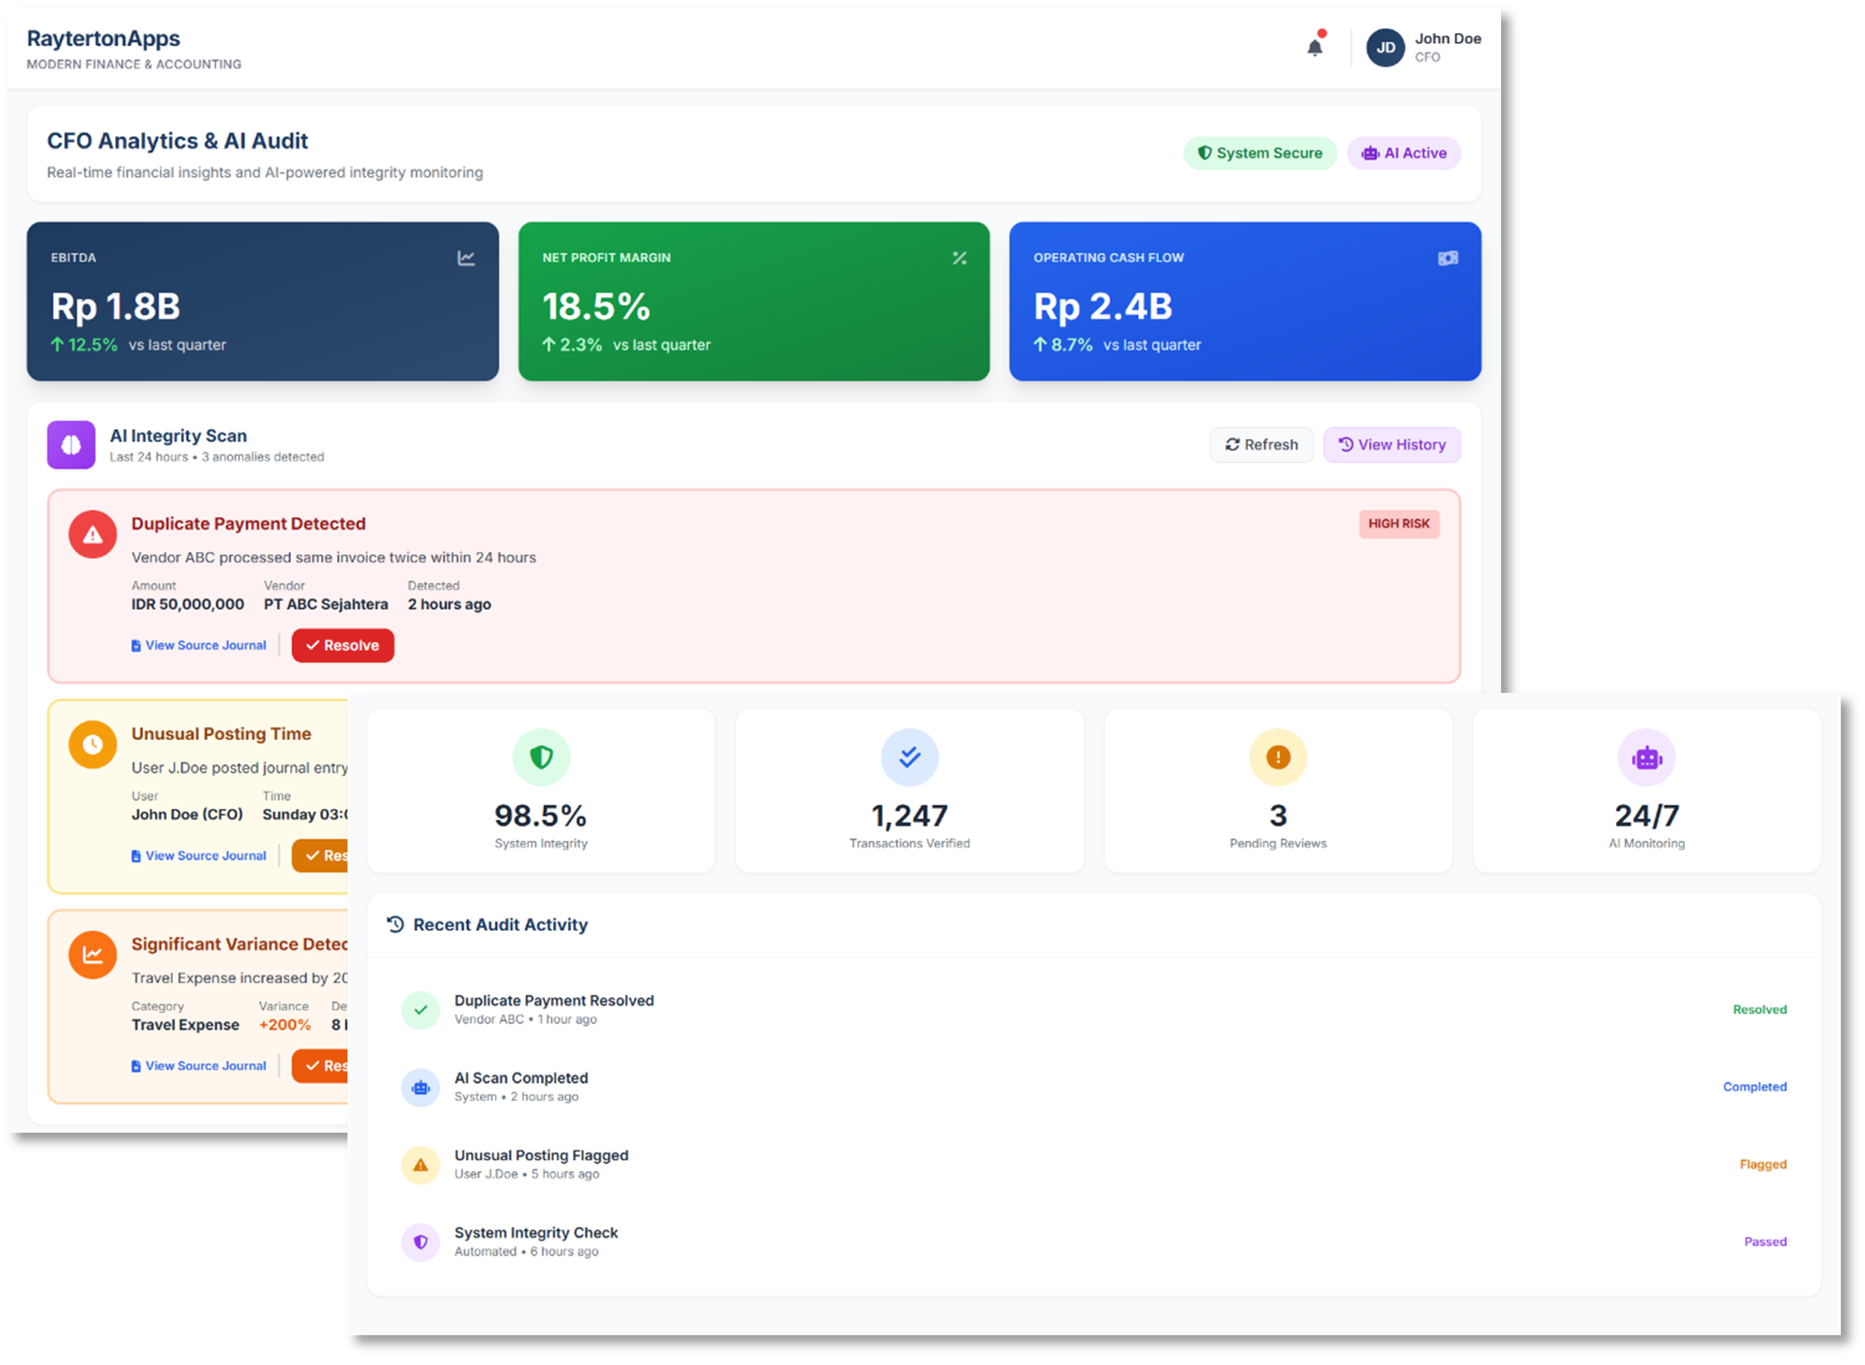The height and width of the screenshot is (1365, 1865).
Task: Select the EBITDA chart icon
Action: [466, 258]
